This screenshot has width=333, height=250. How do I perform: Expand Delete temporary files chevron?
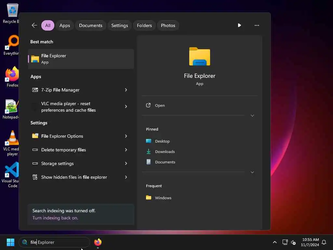(x=126, y=150)
